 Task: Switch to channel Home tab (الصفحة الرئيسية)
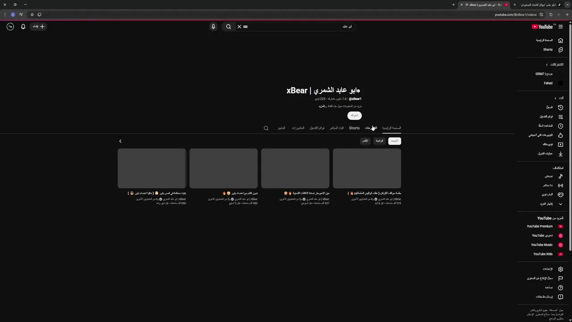coord(391,128)
